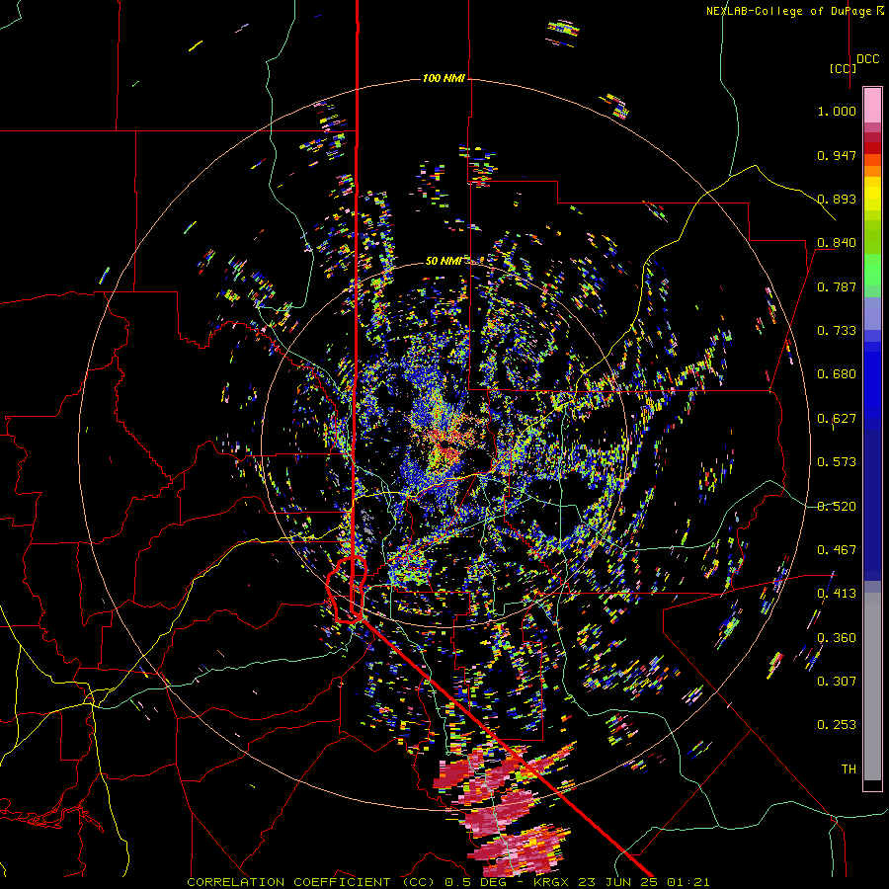The width and height of the screenshot is (889, 889).
Task: Pick the black swatch at the color bar bottom
Action: coord(872,784)
